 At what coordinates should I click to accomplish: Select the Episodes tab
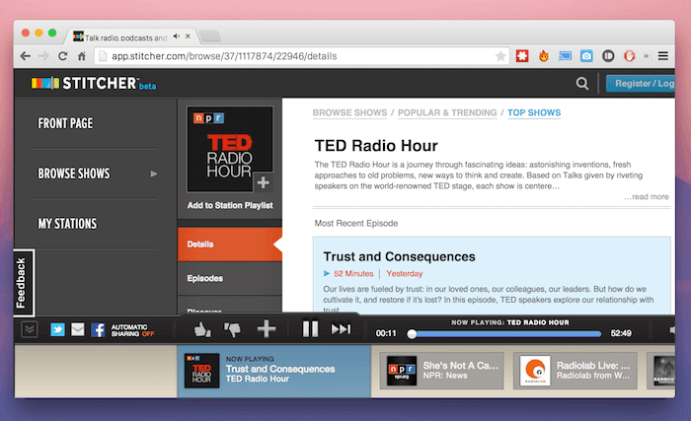230,278
